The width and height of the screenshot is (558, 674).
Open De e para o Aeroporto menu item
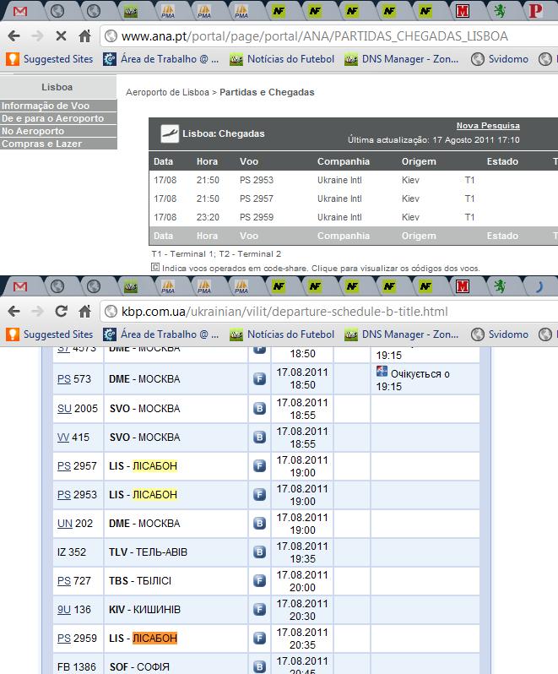click(52, 119)
